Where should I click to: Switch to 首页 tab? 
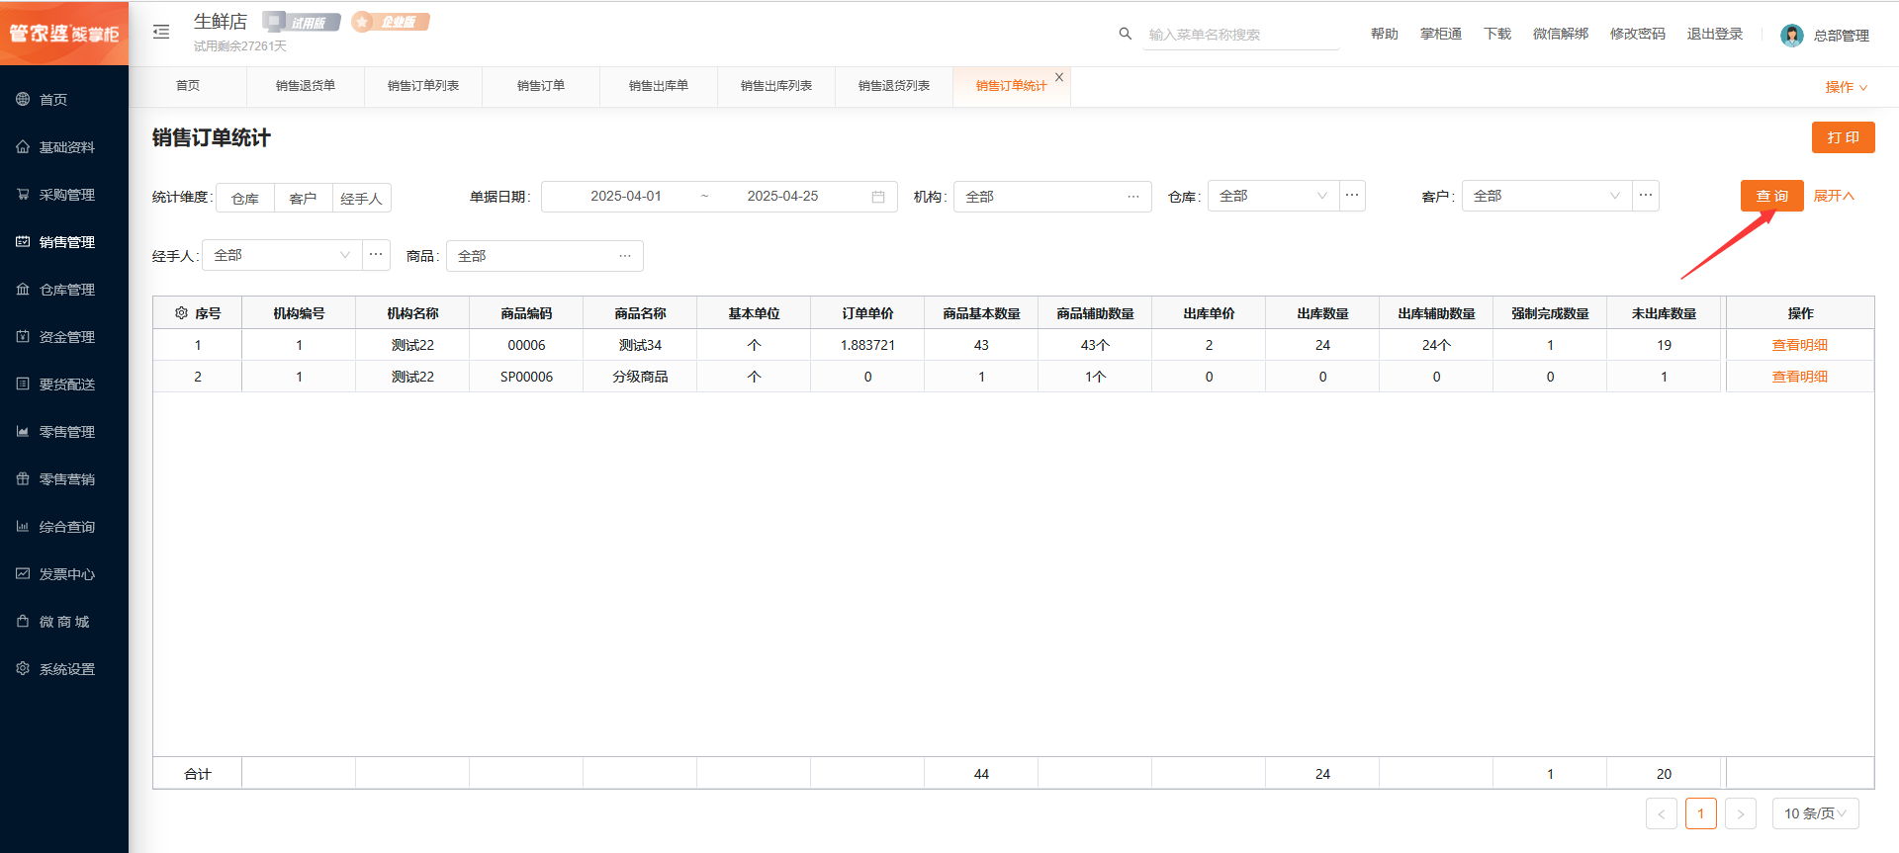pyautogui.click(x=188, y=86)
